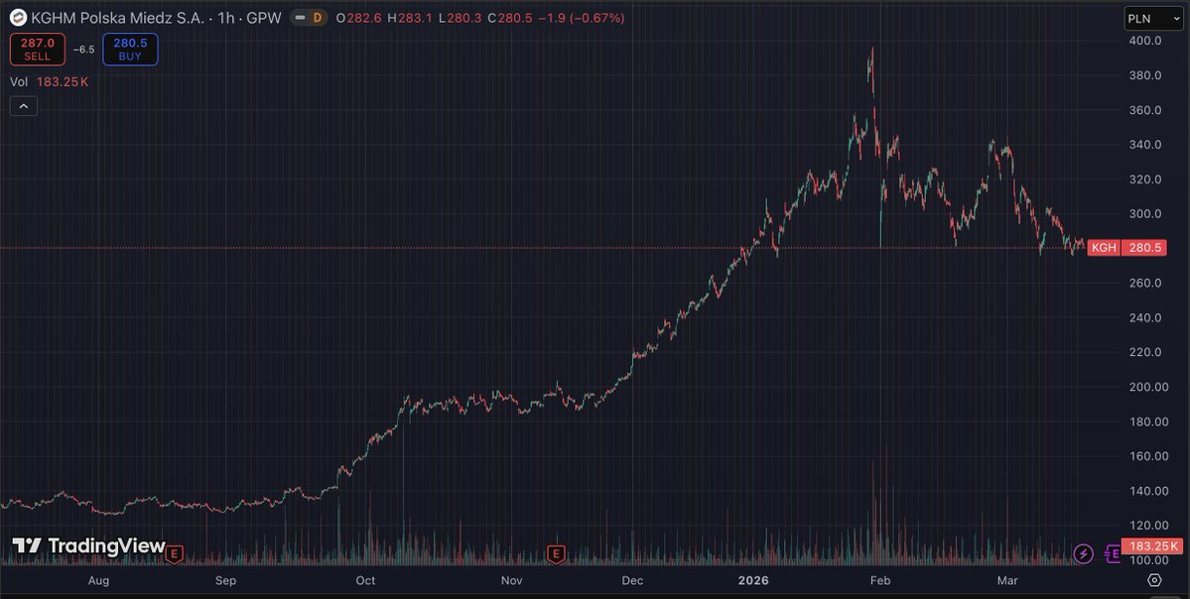Click the TradingView logo
Screen dimensions: 1190x599
pyautogui.click(x=88, y=545)
